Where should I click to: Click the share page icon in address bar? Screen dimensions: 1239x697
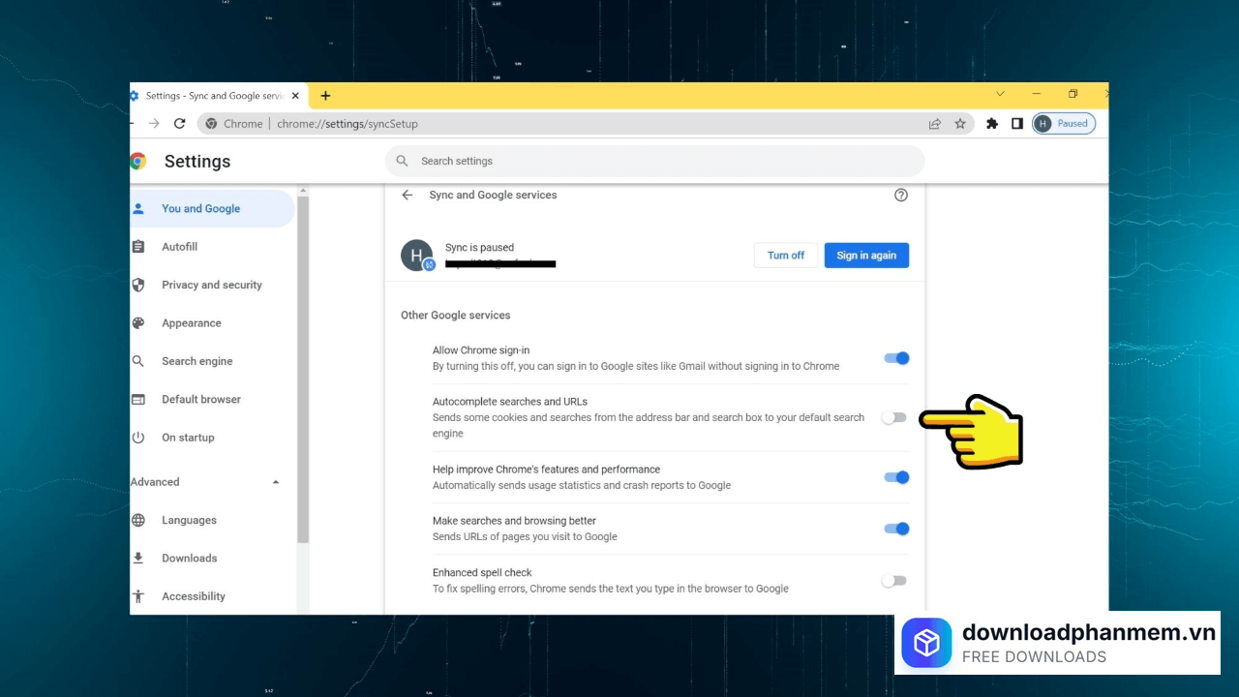934,124
